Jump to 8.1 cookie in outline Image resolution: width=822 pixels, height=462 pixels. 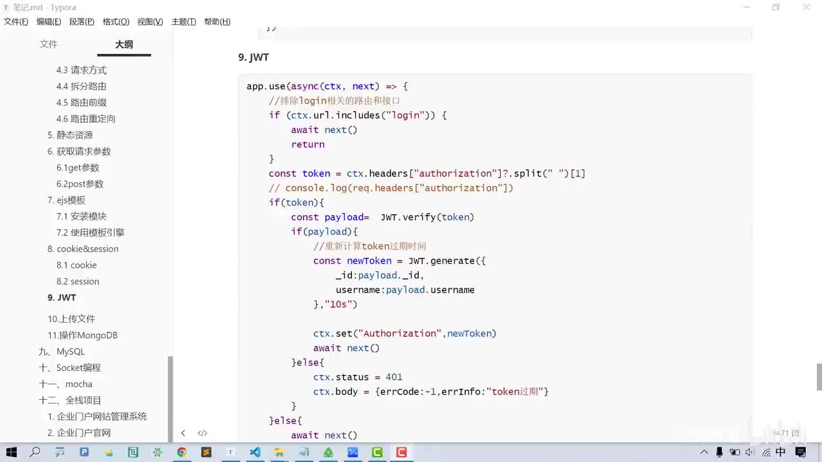coord(76,265)
